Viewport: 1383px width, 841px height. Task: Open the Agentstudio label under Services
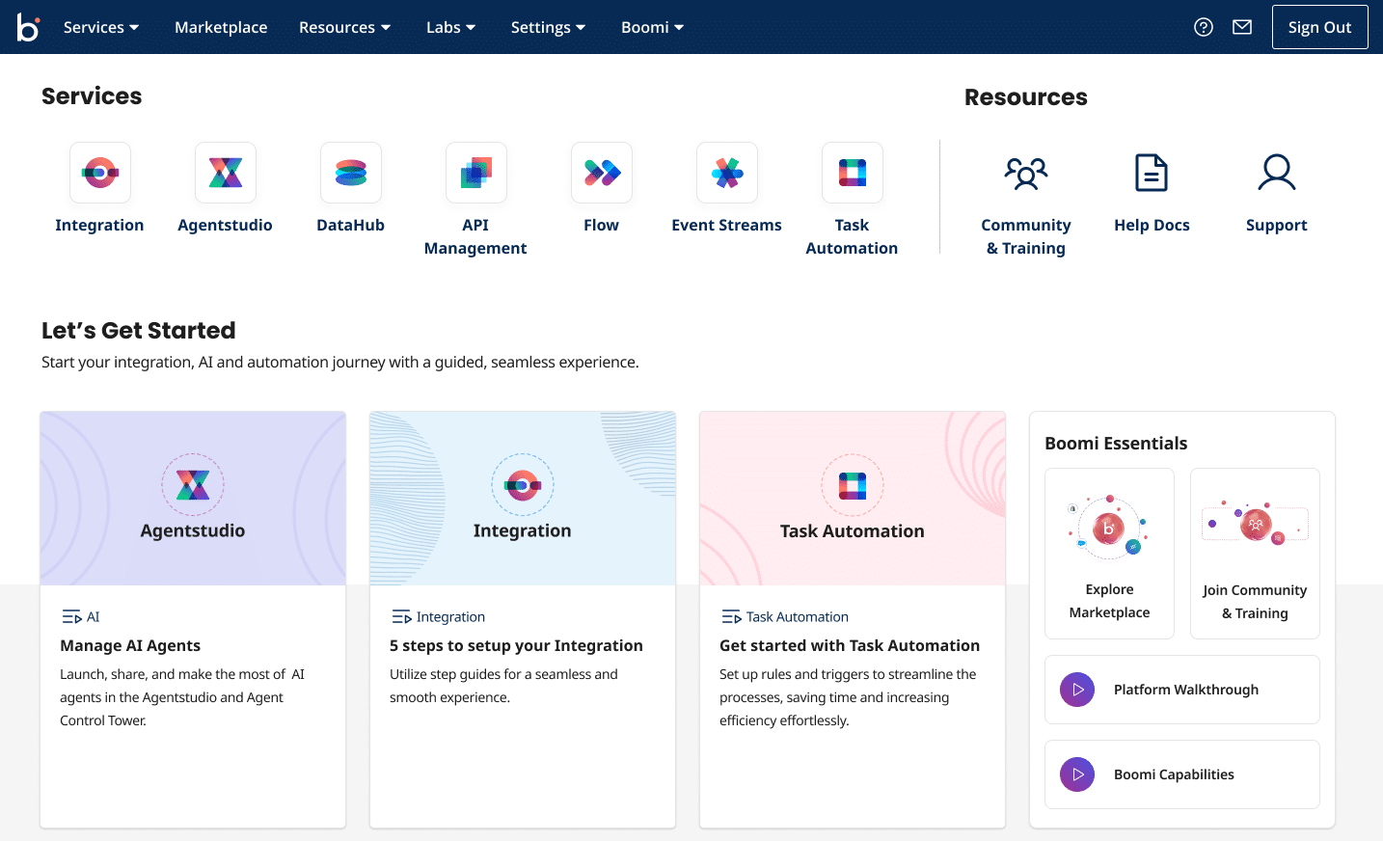pyautogui.click(x=225, y=225)
